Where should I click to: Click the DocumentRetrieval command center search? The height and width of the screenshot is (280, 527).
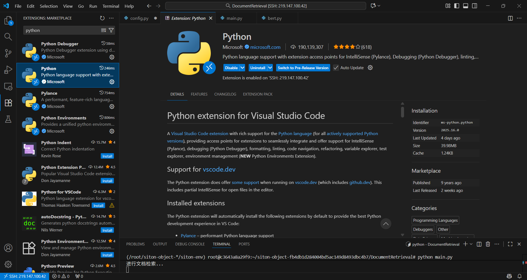pos(266,6)
